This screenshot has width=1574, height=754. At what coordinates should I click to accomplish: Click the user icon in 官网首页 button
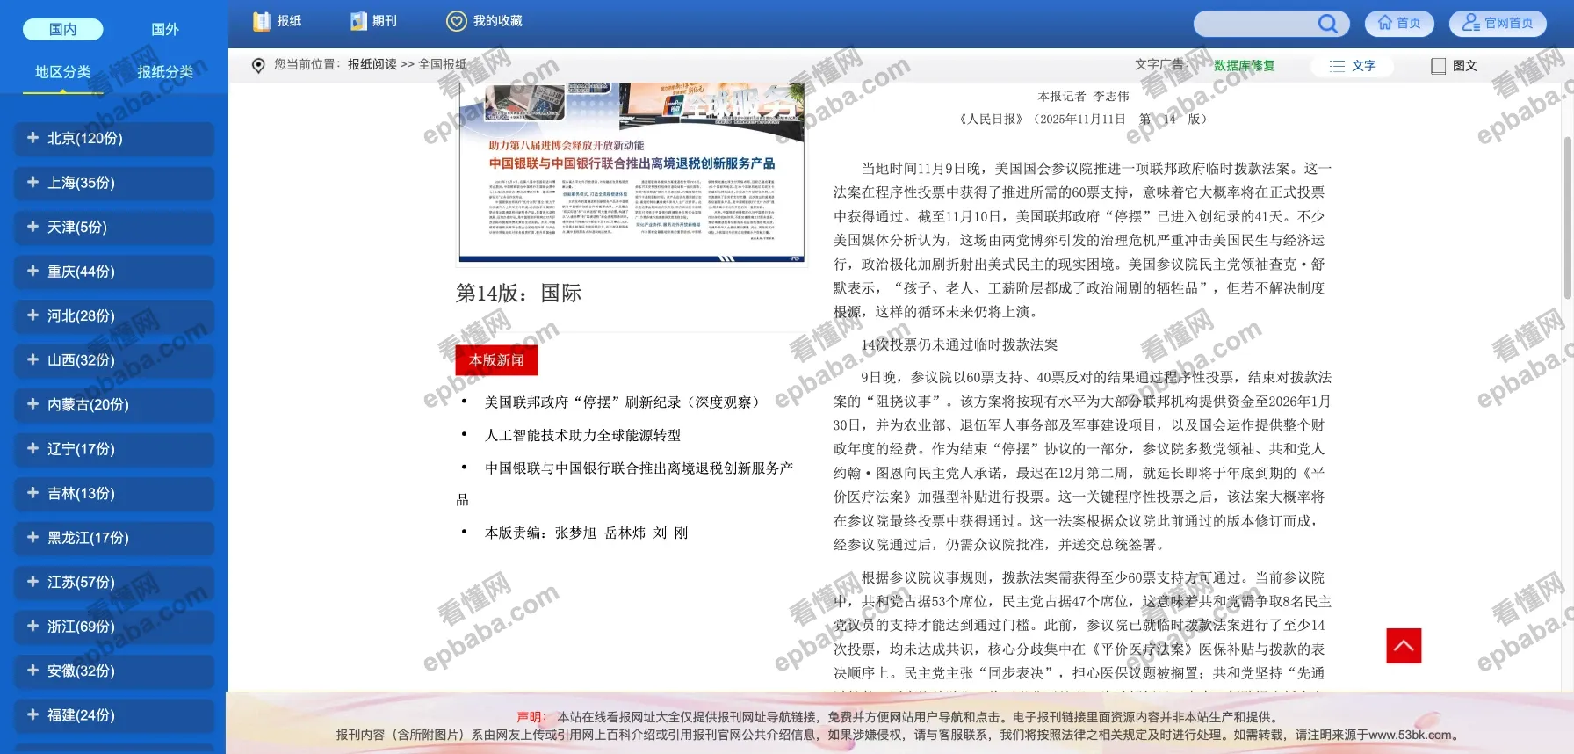1471,23
